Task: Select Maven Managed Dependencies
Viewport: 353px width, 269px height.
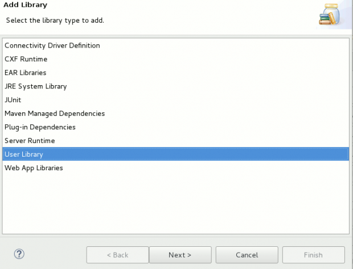Action: (x=175, y=114)
